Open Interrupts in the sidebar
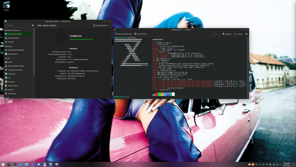The image size is (296, 167). pos(18,74)
